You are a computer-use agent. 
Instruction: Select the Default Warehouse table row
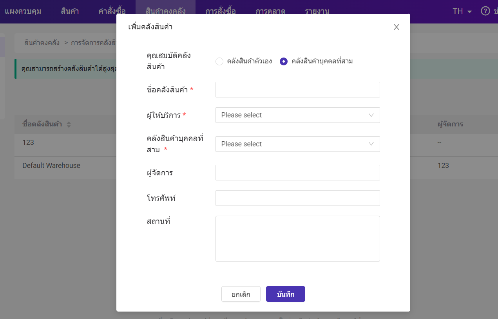51,166
